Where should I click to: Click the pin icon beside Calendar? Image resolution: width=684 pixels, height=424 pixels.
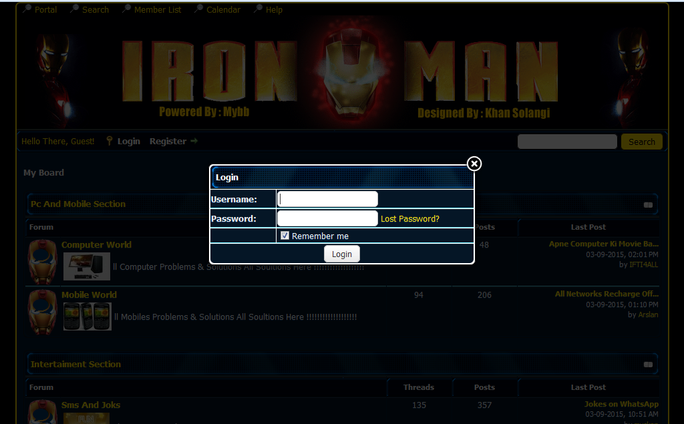(x=198, y=8)
